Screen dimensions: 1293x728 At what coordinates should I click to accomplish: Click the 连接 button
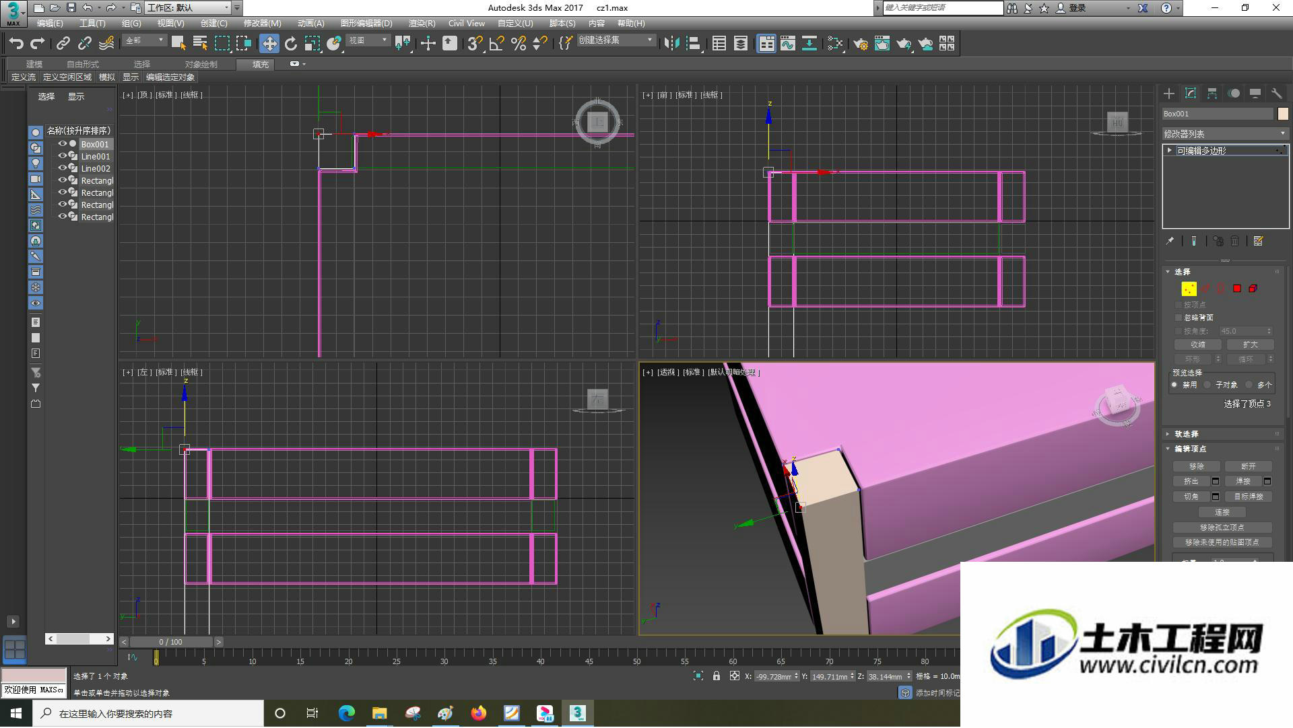point(1222,512)
